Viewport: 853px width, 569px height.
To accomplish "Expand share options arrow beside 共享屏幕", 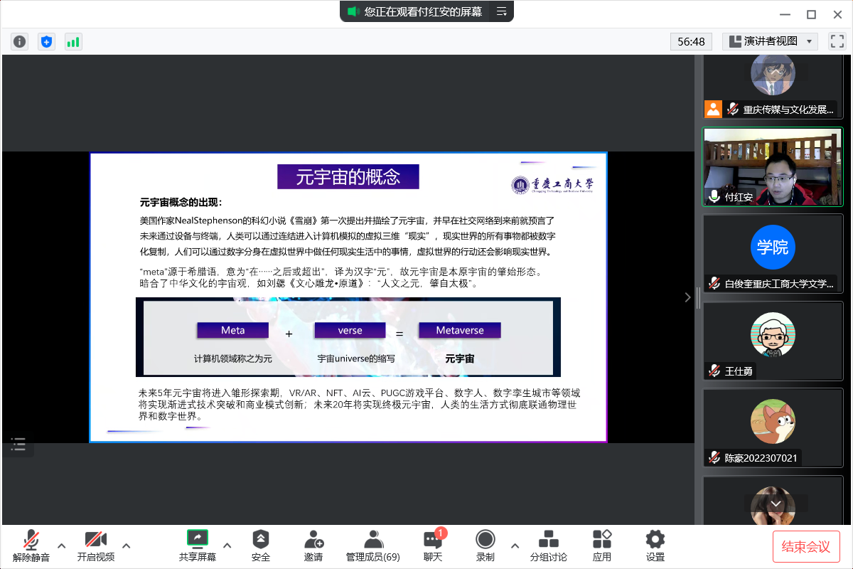I will (227, 546).
